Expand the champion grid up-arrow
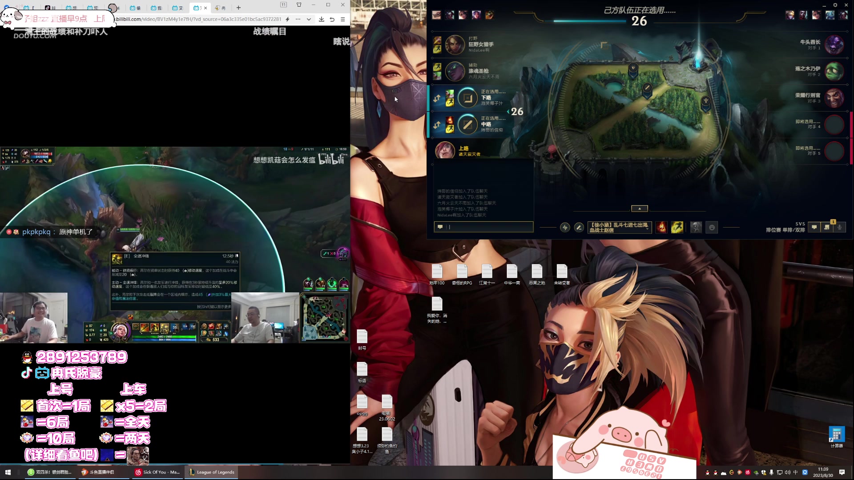Viewport: 854px width, 480px height. pyautogui.click(x=640, y=208)
